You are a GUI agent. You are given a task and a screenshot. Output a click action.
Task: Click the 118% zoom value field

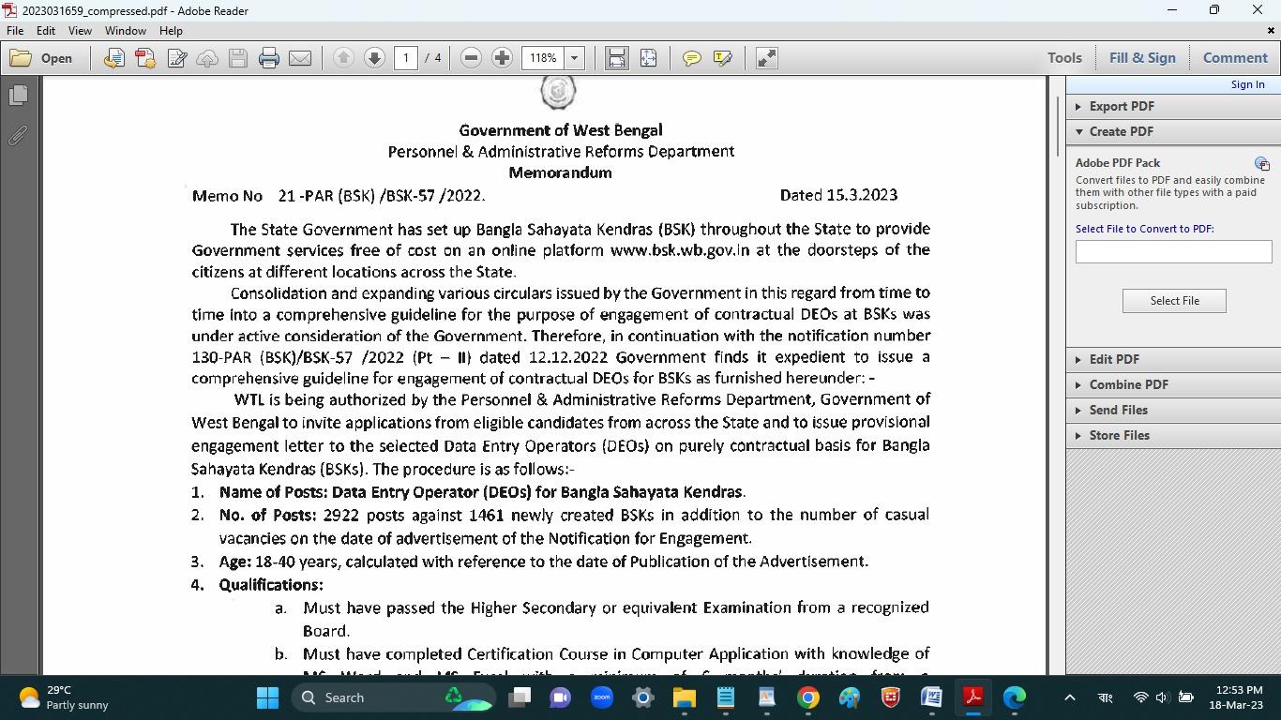tap(543, 58)
